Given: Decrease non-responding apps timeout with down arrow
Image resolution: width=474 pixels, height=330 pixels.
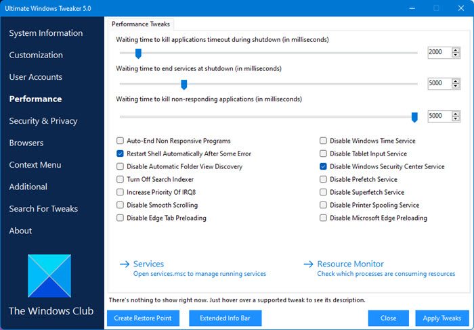Looking at the screenshot, I should click(x=456, y=118).
